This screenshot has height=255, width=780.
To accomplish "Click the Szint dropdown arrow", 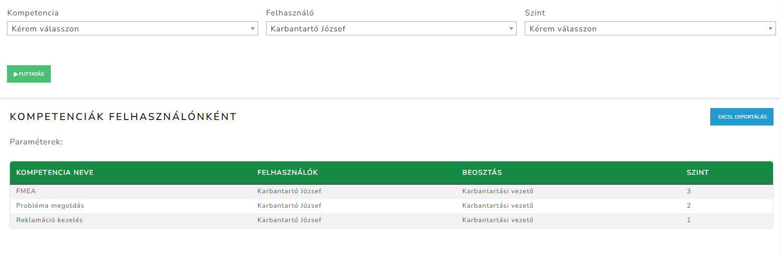I will [x=771, y=28].
